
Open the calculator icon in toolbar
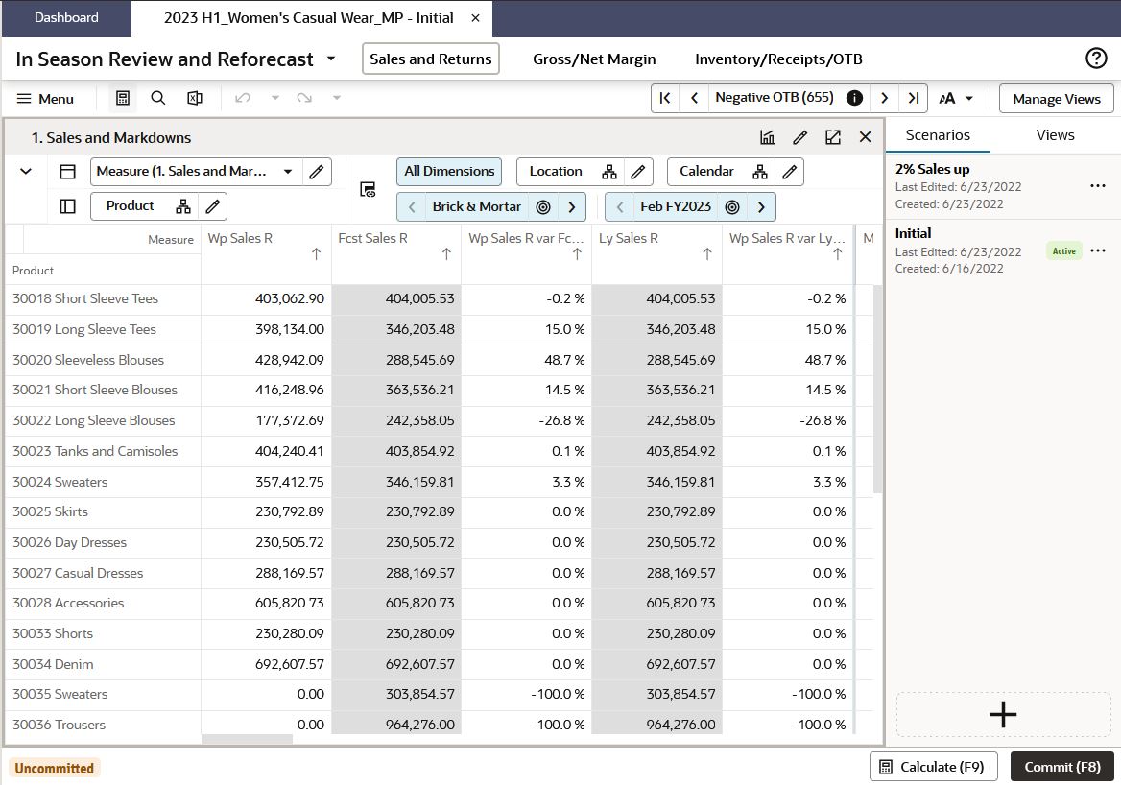pyautogui.click(x=123, y=98)
